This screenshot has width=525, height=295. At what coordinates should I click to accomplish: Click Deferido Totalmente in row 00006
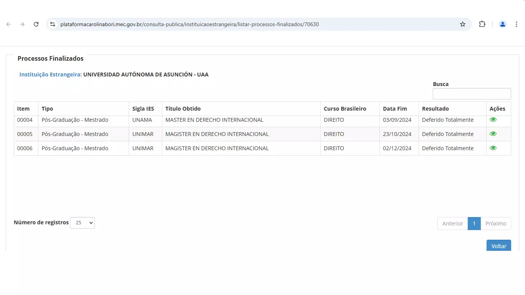[x=448, y=148]
